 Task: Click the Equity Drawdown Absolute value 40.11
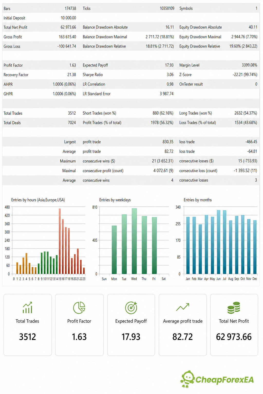click(253, 27)
